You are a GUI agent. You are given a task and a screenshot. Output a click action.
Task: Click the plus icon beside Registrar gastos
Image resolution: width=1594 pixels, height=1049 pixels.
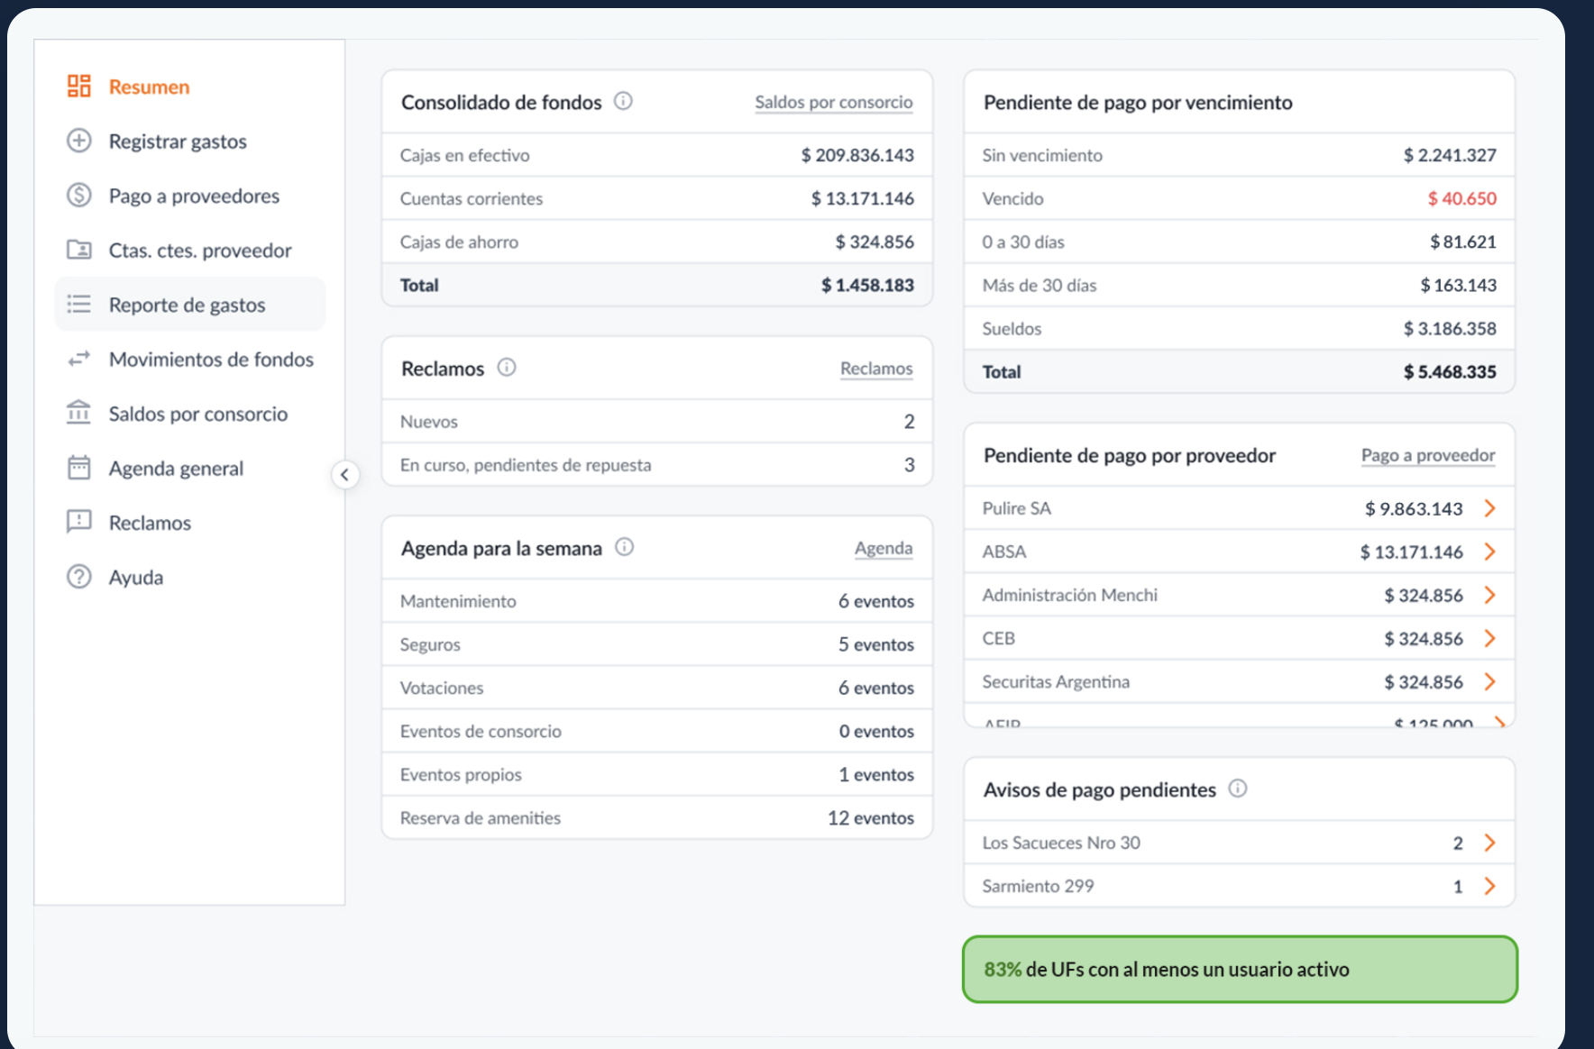[79, 141]
